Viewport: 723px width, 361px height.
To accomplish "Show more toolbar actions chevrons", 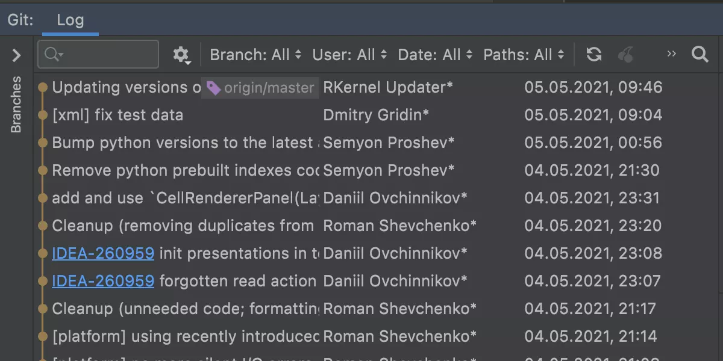I will coord(672,54).
